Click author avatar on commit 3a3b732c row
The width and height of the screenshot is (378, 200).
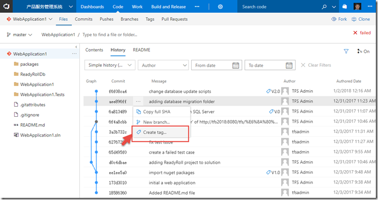[285, 132]
